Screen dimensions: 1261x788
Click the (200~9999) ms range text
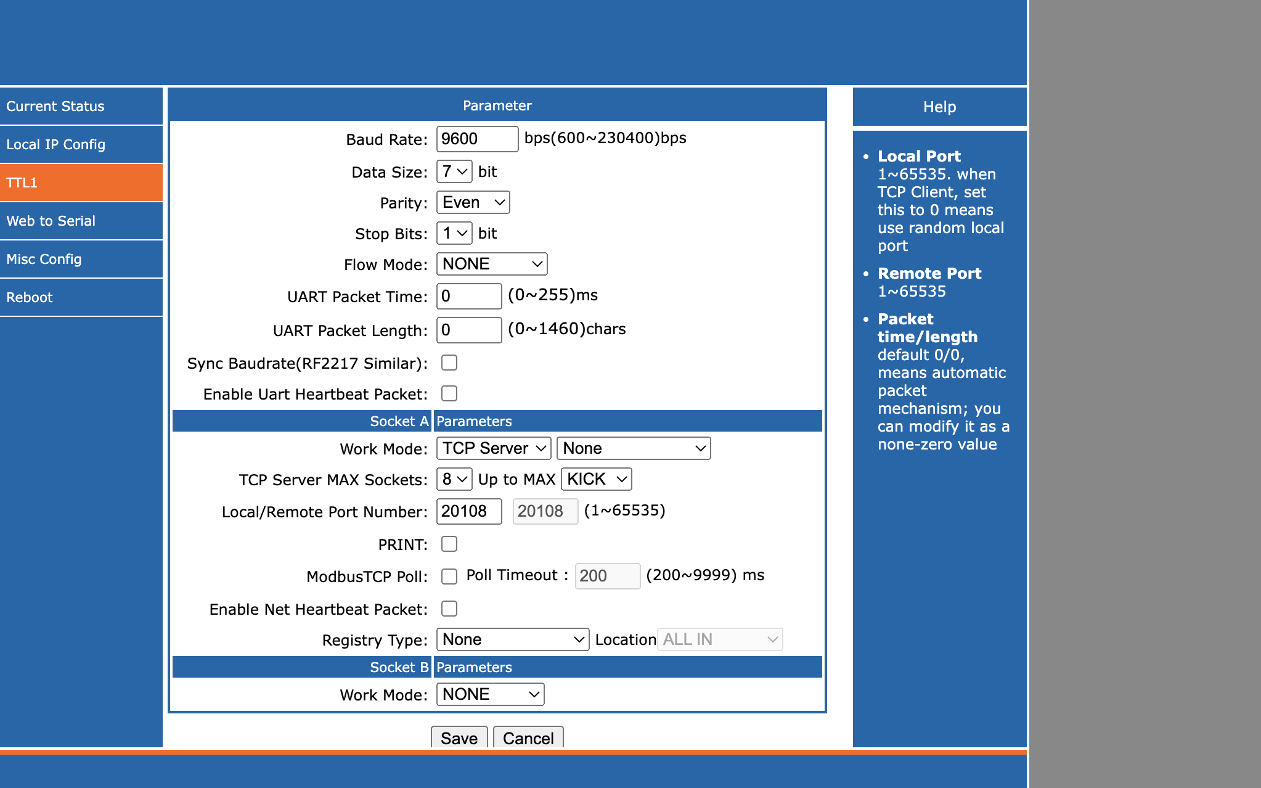point(705,575)
